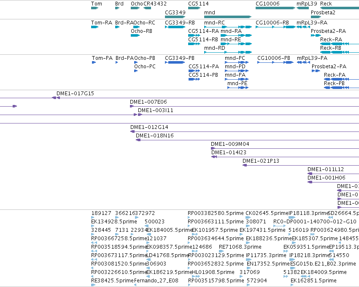
Task: Select the teal bar under mnd gene label
Action: pyautogui.click(x=227, y=17)
